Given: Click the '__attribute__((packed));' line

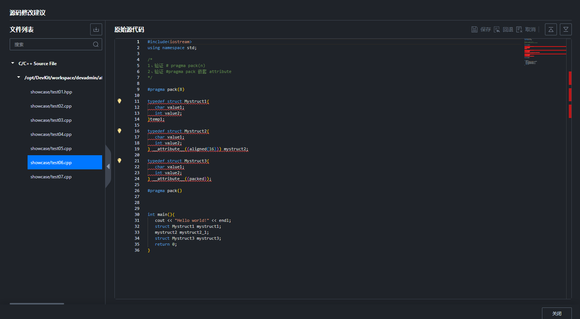Looking at the screenshot, I should (x=180, y=179).
